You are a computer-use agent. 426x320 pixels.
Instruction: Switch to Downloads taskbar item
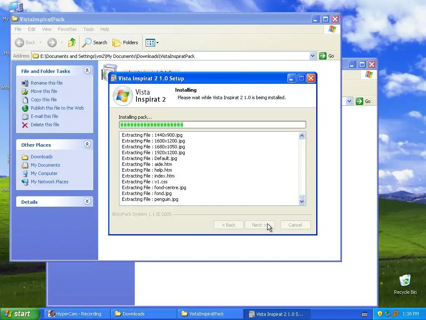coord(143,314)
